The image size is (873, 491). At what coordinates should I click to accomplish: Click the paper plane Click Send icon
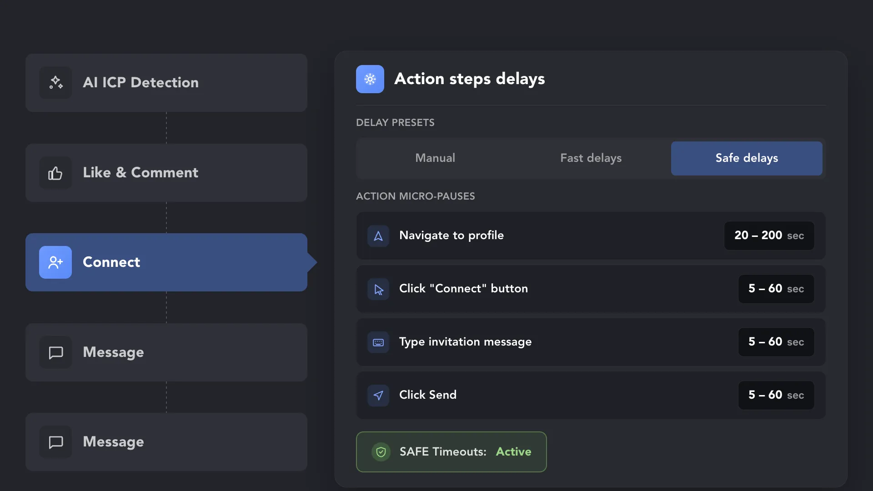click(x=378, y=396)
